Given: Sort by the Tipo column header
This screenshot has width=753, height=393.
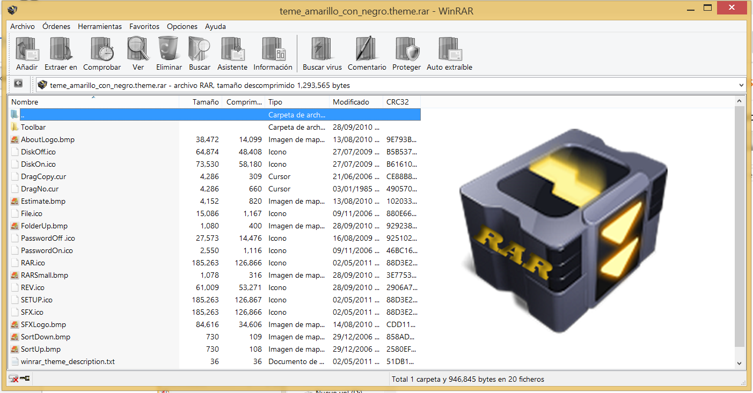Looking at the screenshot, I should [x=297, y=102].
